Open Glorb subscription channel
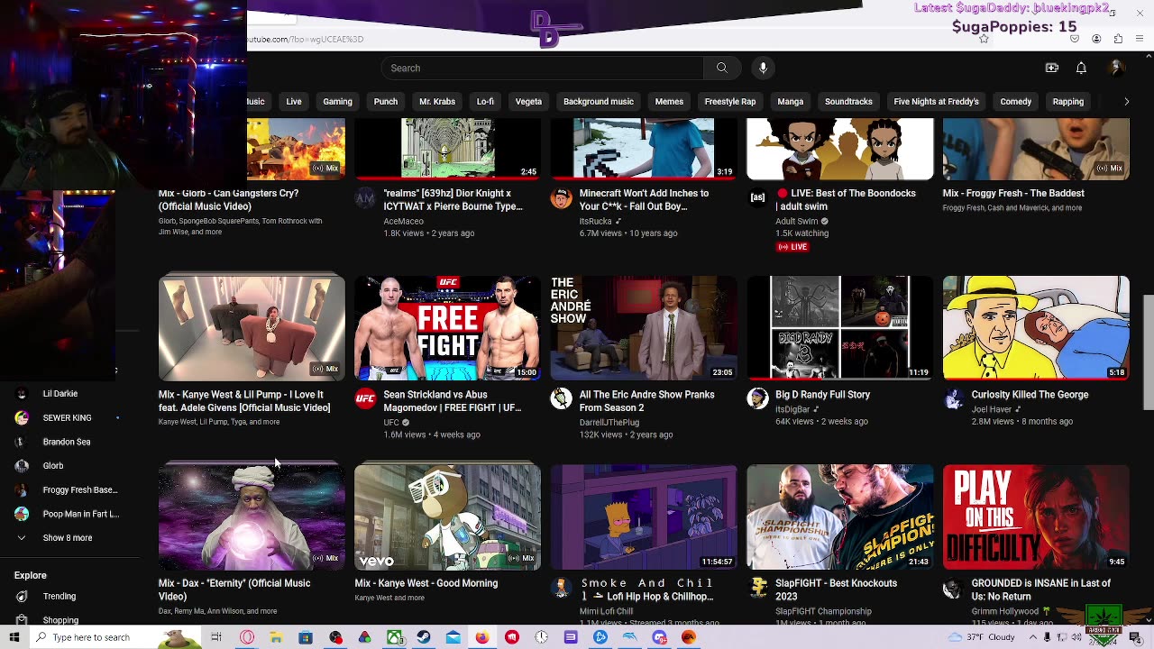 coord(53,465)
